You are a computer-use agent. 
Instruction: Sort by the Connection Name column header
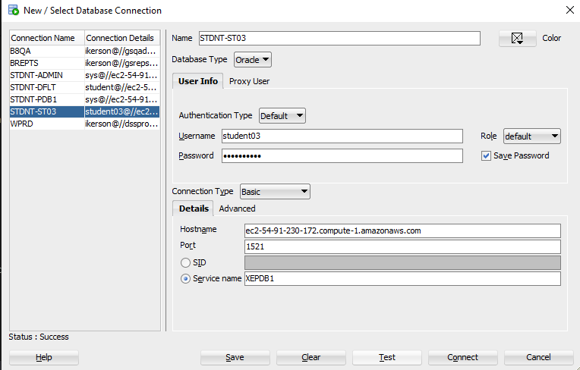pos(47,38)
